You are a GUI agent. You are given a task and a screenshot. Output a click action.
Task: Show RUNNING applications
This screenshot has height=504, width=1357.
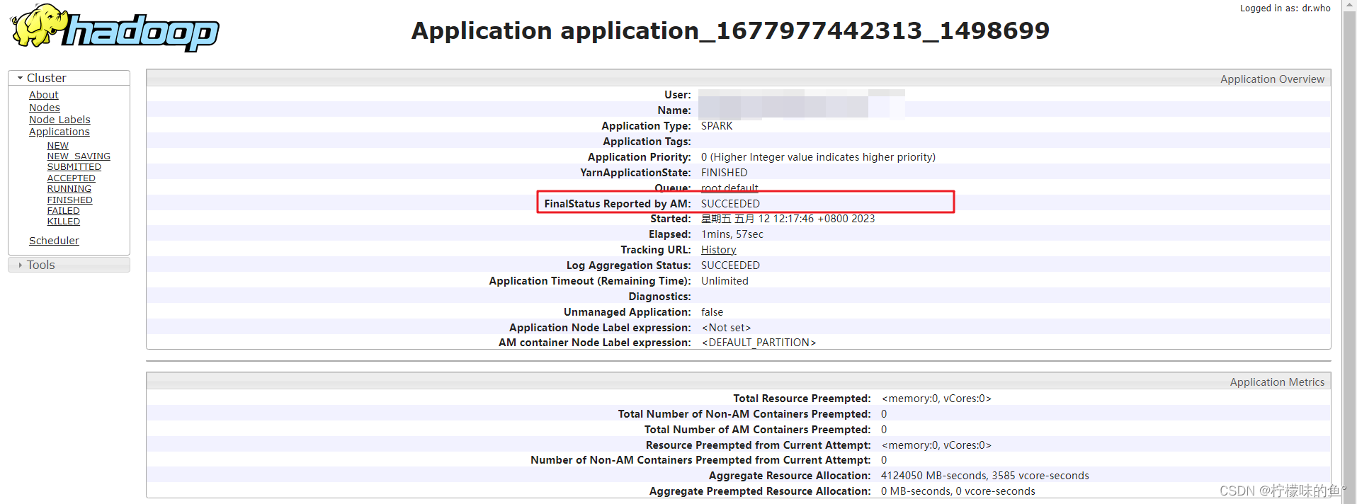69,189
